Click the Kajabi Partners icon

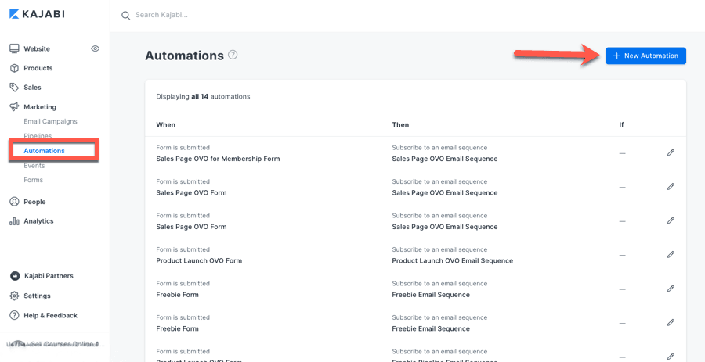(x=14, y=276)
